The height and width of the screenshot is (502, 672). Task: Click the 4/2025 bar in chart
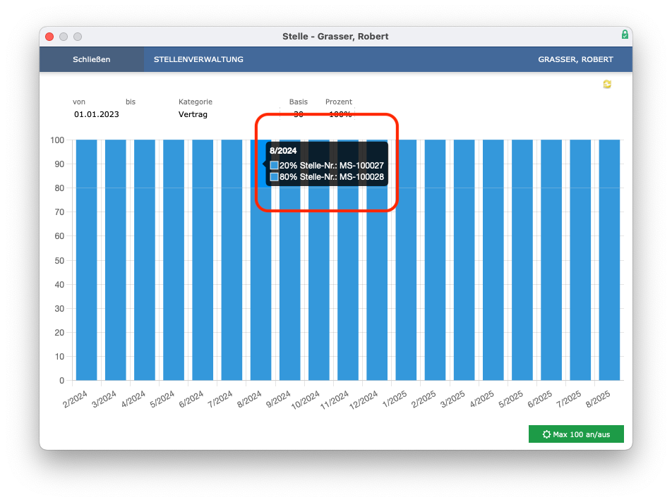click(x=493, y=259)
